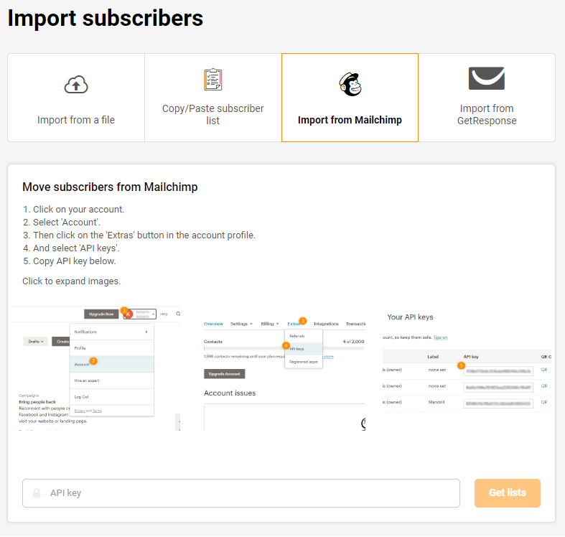Click orange step 3 marker near Extras
Screen dimensions: 565x537
303,321
